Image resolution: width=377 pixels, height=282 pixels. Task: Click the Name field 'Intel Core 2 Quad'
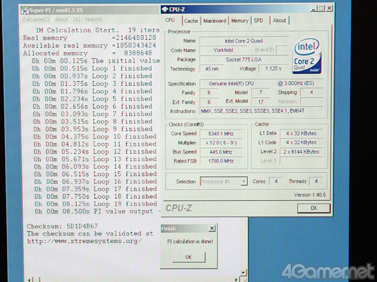(244, 41)
